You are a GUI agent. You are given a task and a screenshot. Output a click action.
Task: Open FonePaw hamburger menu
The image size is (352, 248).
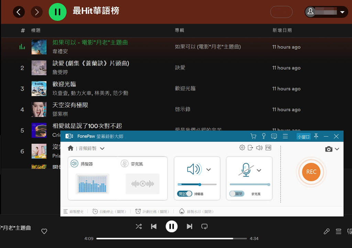coord(285,136)
